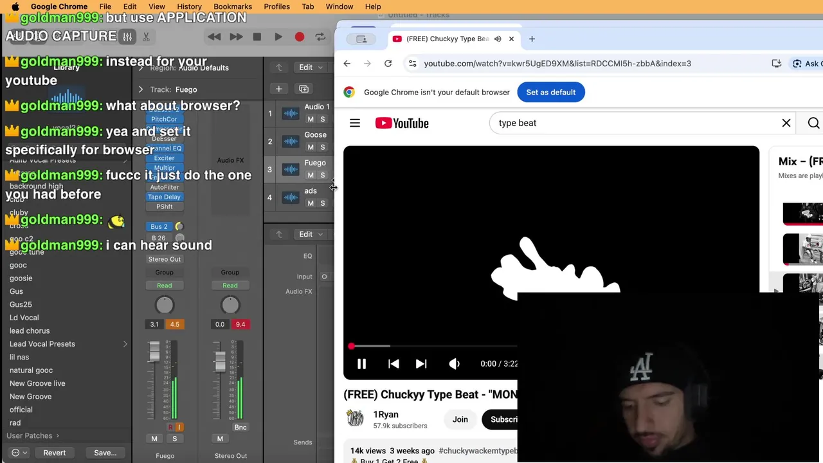Viewport: 823px width, 463px height.
Task: View site information icon in address bar
Action: click(412, 64)
